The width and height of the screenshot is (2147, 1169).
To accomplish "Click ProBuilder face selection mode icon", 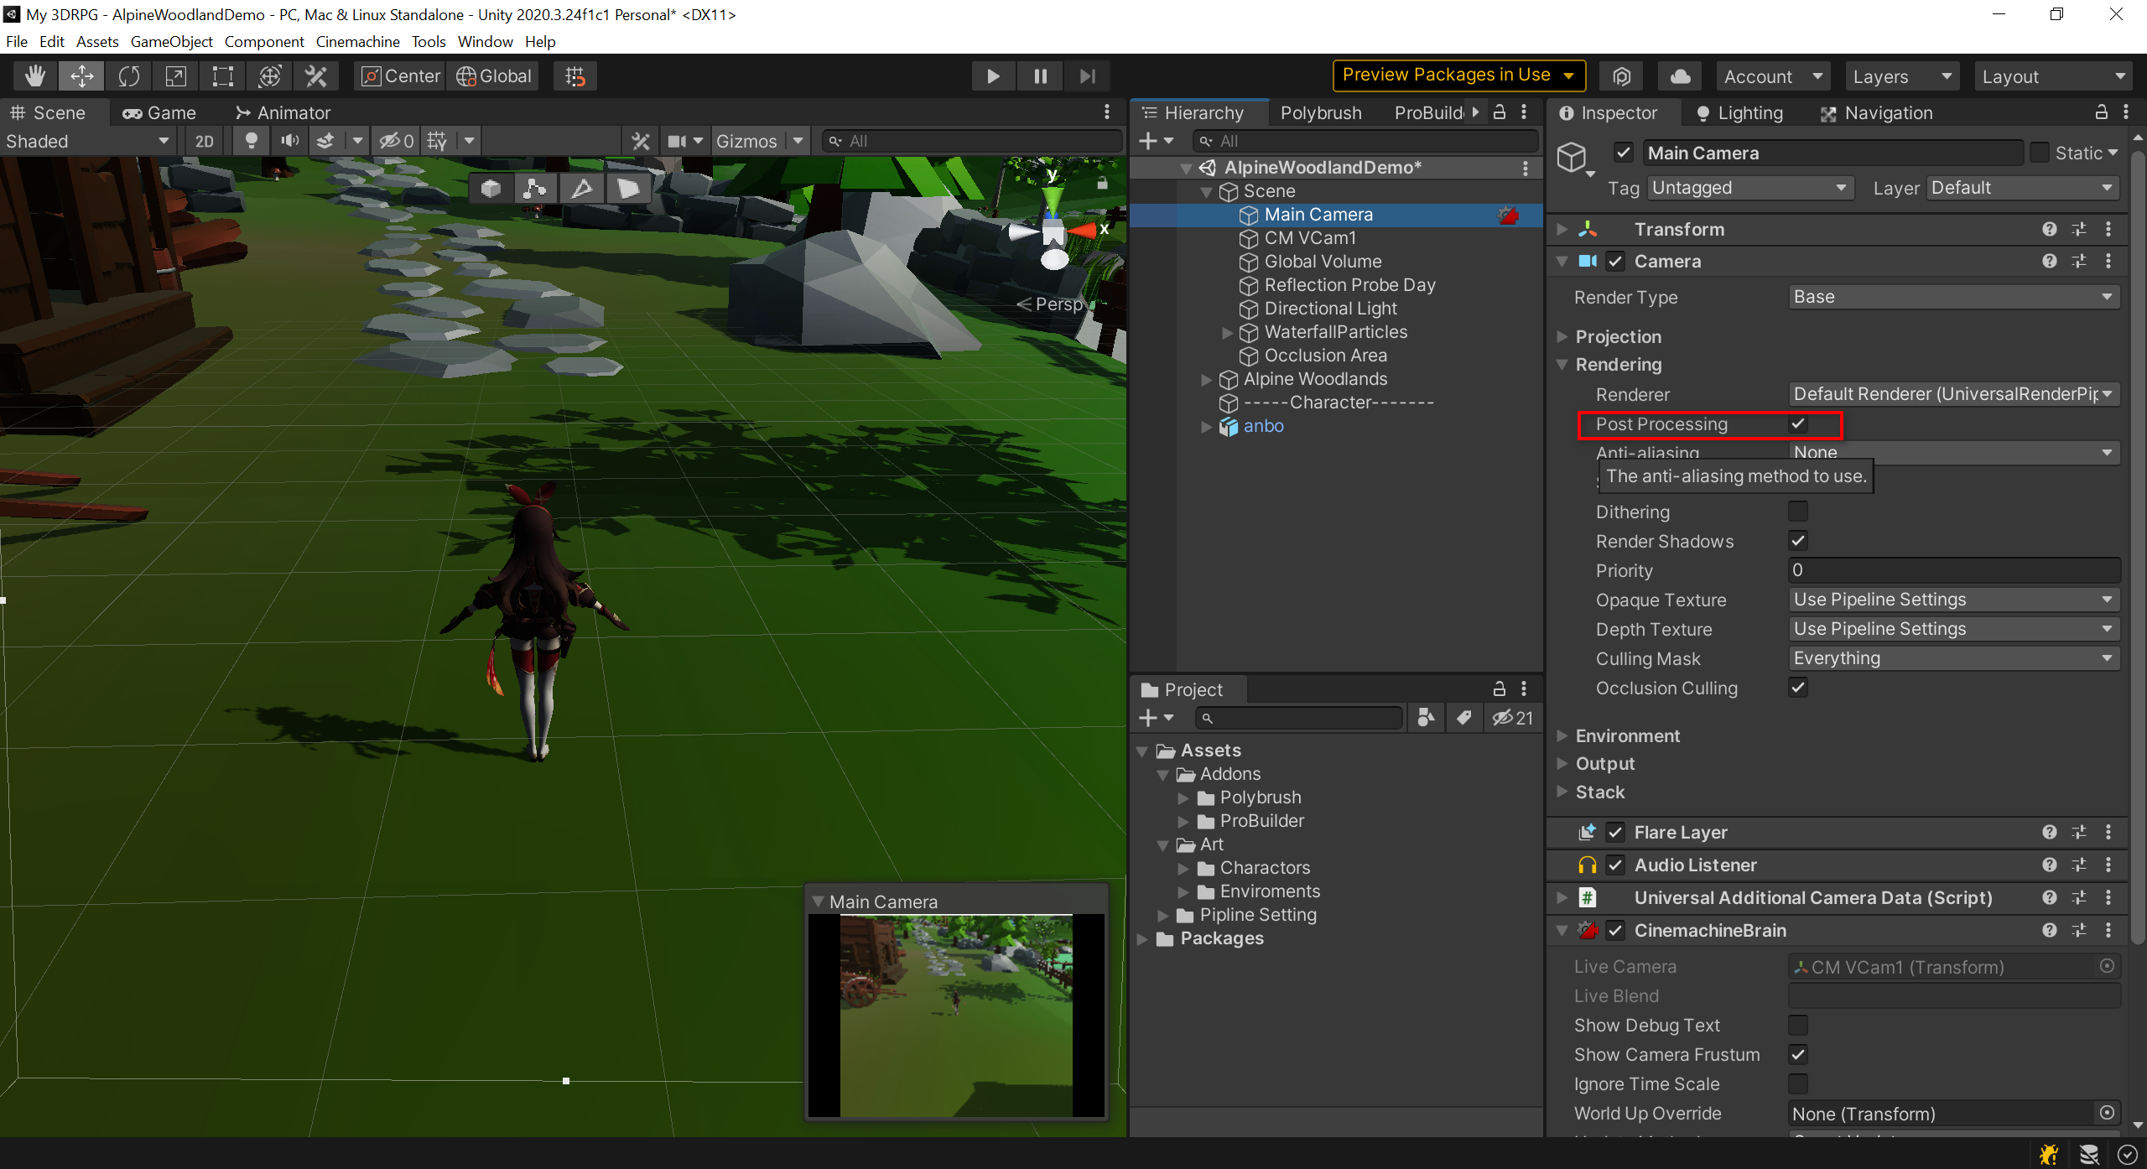I will 629,189.
